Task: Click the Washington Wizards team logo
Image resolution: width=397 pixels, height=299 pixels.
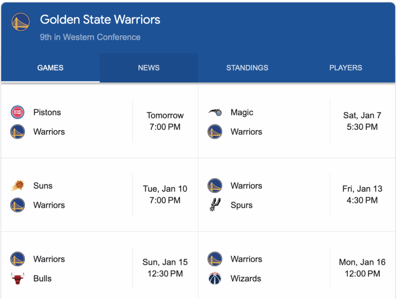Action: (215, 278)
